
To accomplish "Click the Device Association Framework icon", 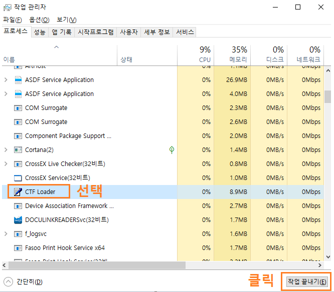I will 18,206.
